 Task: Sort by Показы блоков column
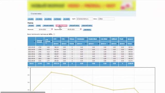click(43, 41)
